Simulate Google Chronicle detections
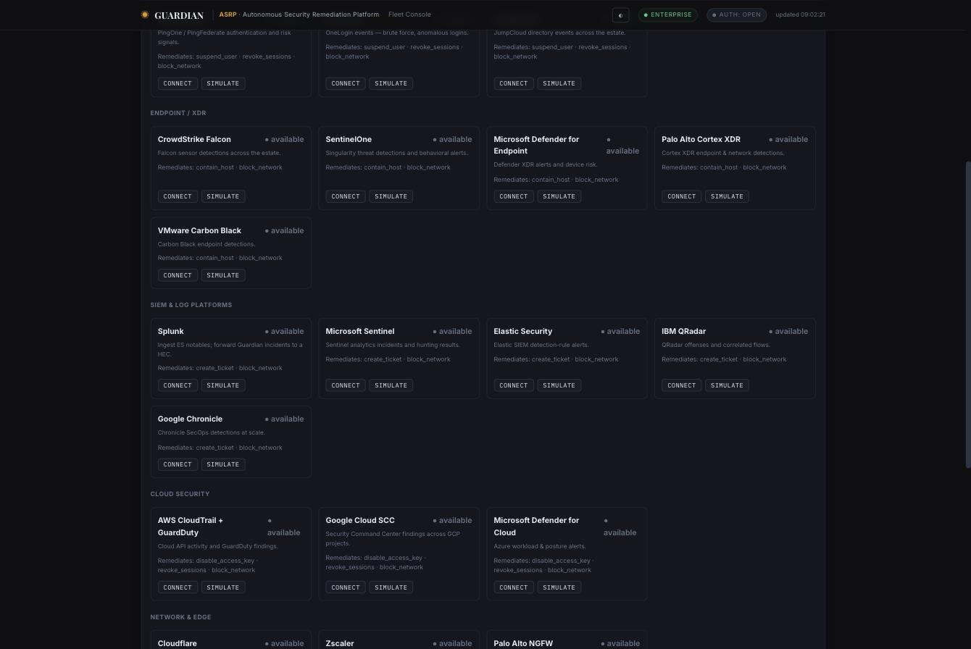 point(223,464)
